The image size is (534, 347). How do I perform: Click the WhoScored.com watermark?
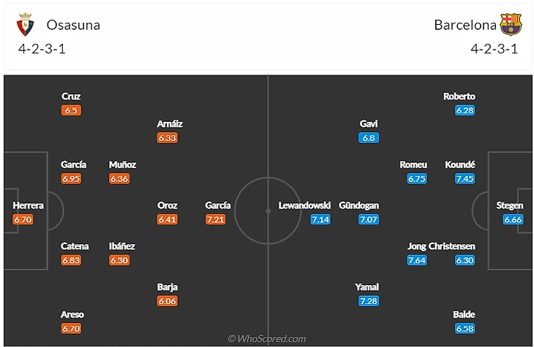[266, 338]
